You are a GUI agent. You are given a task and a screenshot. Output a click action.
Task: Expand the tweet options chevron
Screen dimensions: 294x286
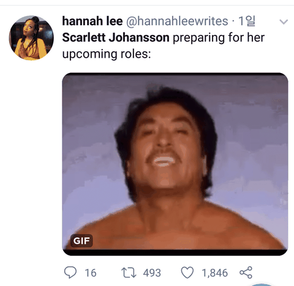pyautogui.click(x=284, y=21)
